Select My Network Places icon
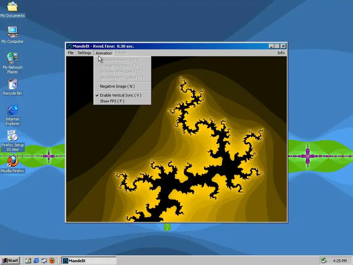 pyautogui.click(x=12, y=63)
